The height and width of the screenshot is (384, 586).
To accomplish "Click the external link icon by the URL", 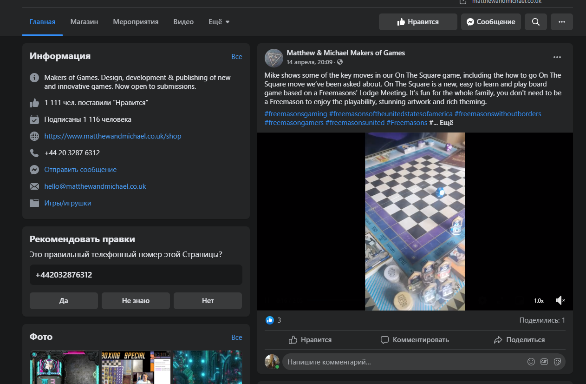I will click(462, 1).
